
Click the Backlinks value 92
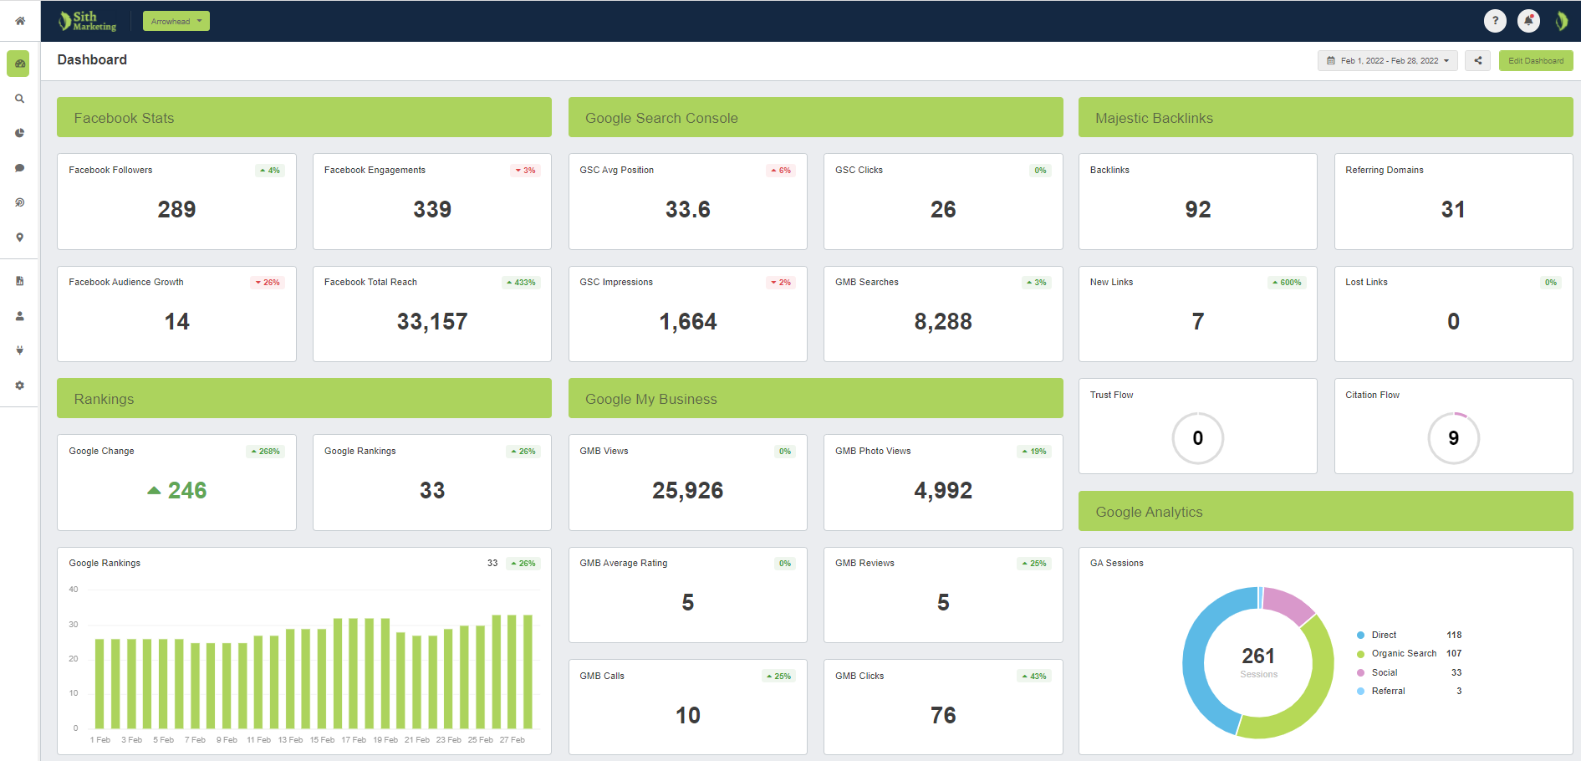point(1198,209)
